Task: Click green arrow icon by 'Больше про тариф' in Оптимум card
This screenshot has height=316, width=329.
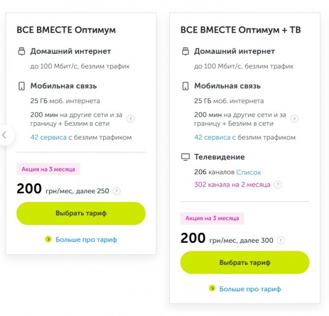Action: (x=48, y=239)
